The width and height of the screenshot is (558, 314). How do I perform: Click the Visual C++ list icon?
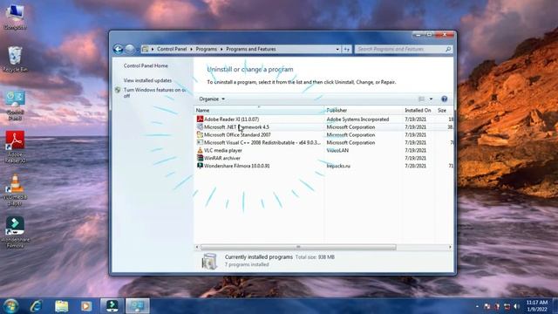[200, 142]
